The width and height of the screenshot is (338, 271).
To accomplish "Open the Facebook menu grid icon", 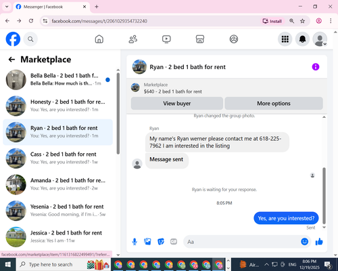I will 285,39.
